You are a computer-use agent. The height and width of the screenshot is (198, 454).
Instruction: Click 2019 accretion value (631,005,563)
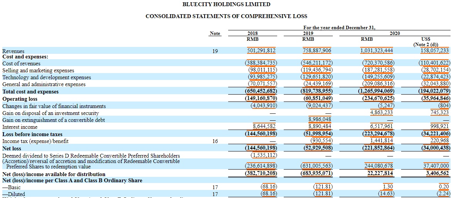point(317,166)
